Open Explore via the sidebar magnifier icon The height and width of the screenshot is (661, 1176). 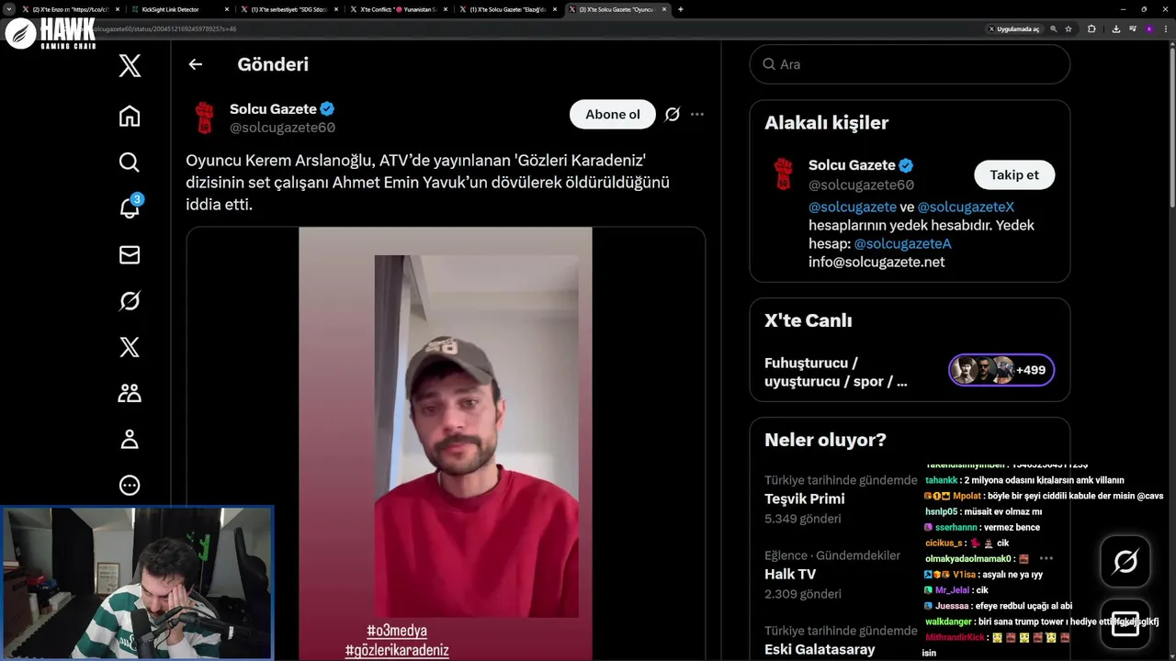130,162
